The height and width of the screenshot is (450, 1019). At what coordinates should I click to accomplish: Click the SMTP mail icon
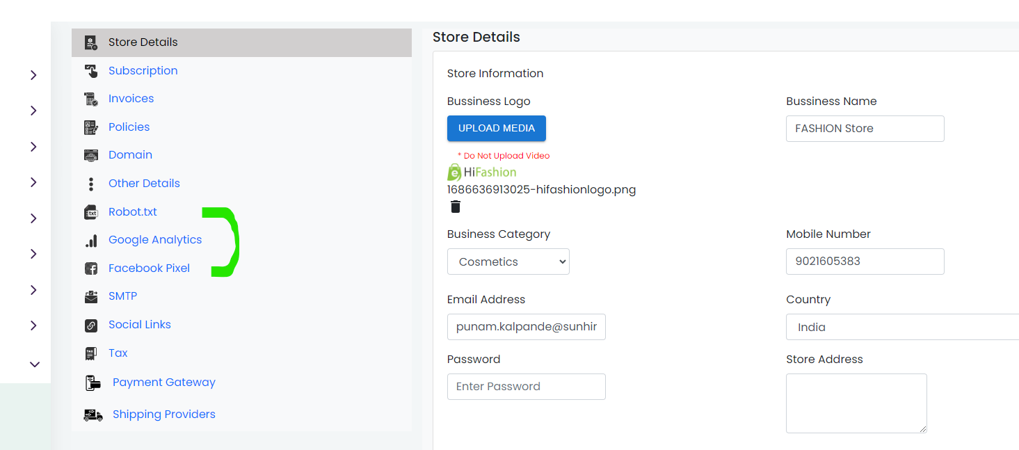(91, 297)
